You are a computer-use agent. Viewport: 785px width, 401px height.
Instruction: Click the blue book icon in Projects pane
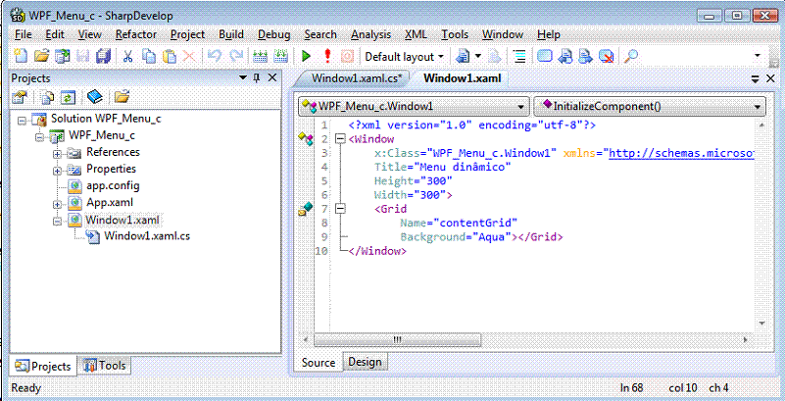click(x=94, y=96)
